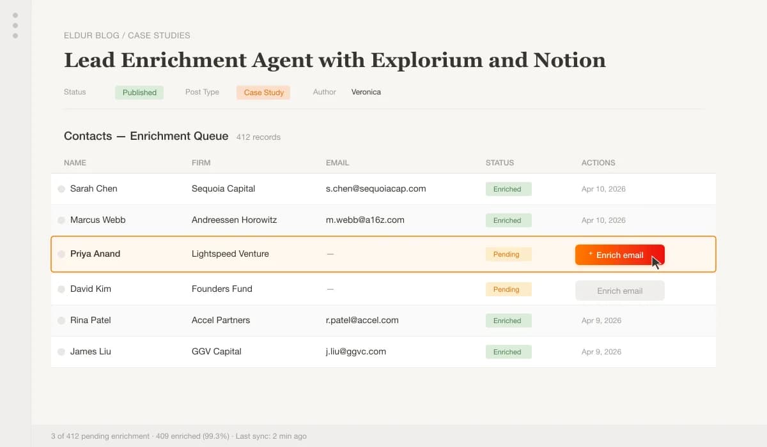This screenshot has width=767, height=447.
Task: Click the Enriched badge in Marcus Webb's row
Action: coord(509,220)
